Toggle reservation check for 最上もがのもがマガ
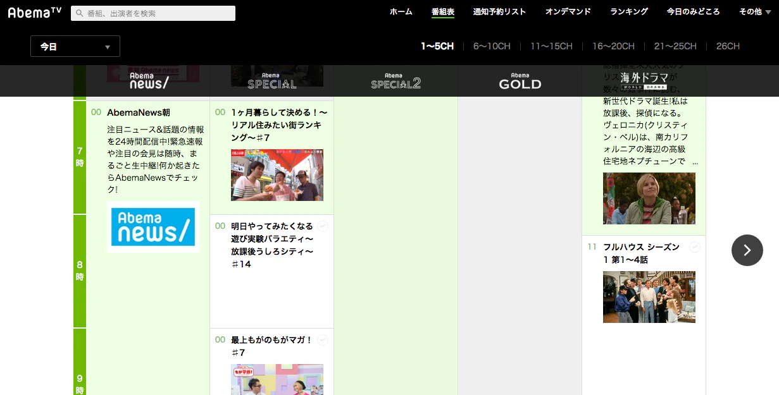 323,340
